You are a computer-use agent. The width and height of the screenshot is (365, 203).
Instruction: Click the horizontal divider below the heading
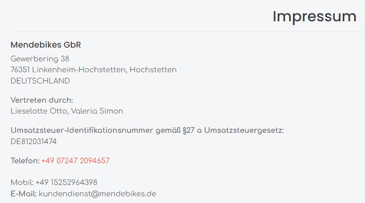click(188, 32)
